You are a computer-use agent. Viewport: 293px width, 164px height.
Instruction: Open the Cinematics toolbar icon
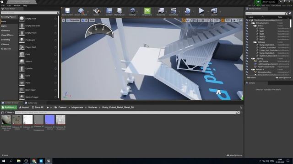(x=174, y=11)
